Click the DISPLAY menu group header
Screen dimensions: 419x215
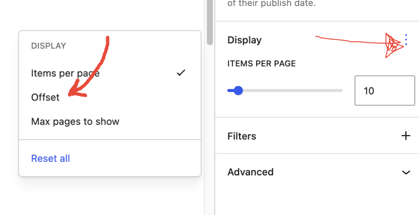click(x=49, y=46)
